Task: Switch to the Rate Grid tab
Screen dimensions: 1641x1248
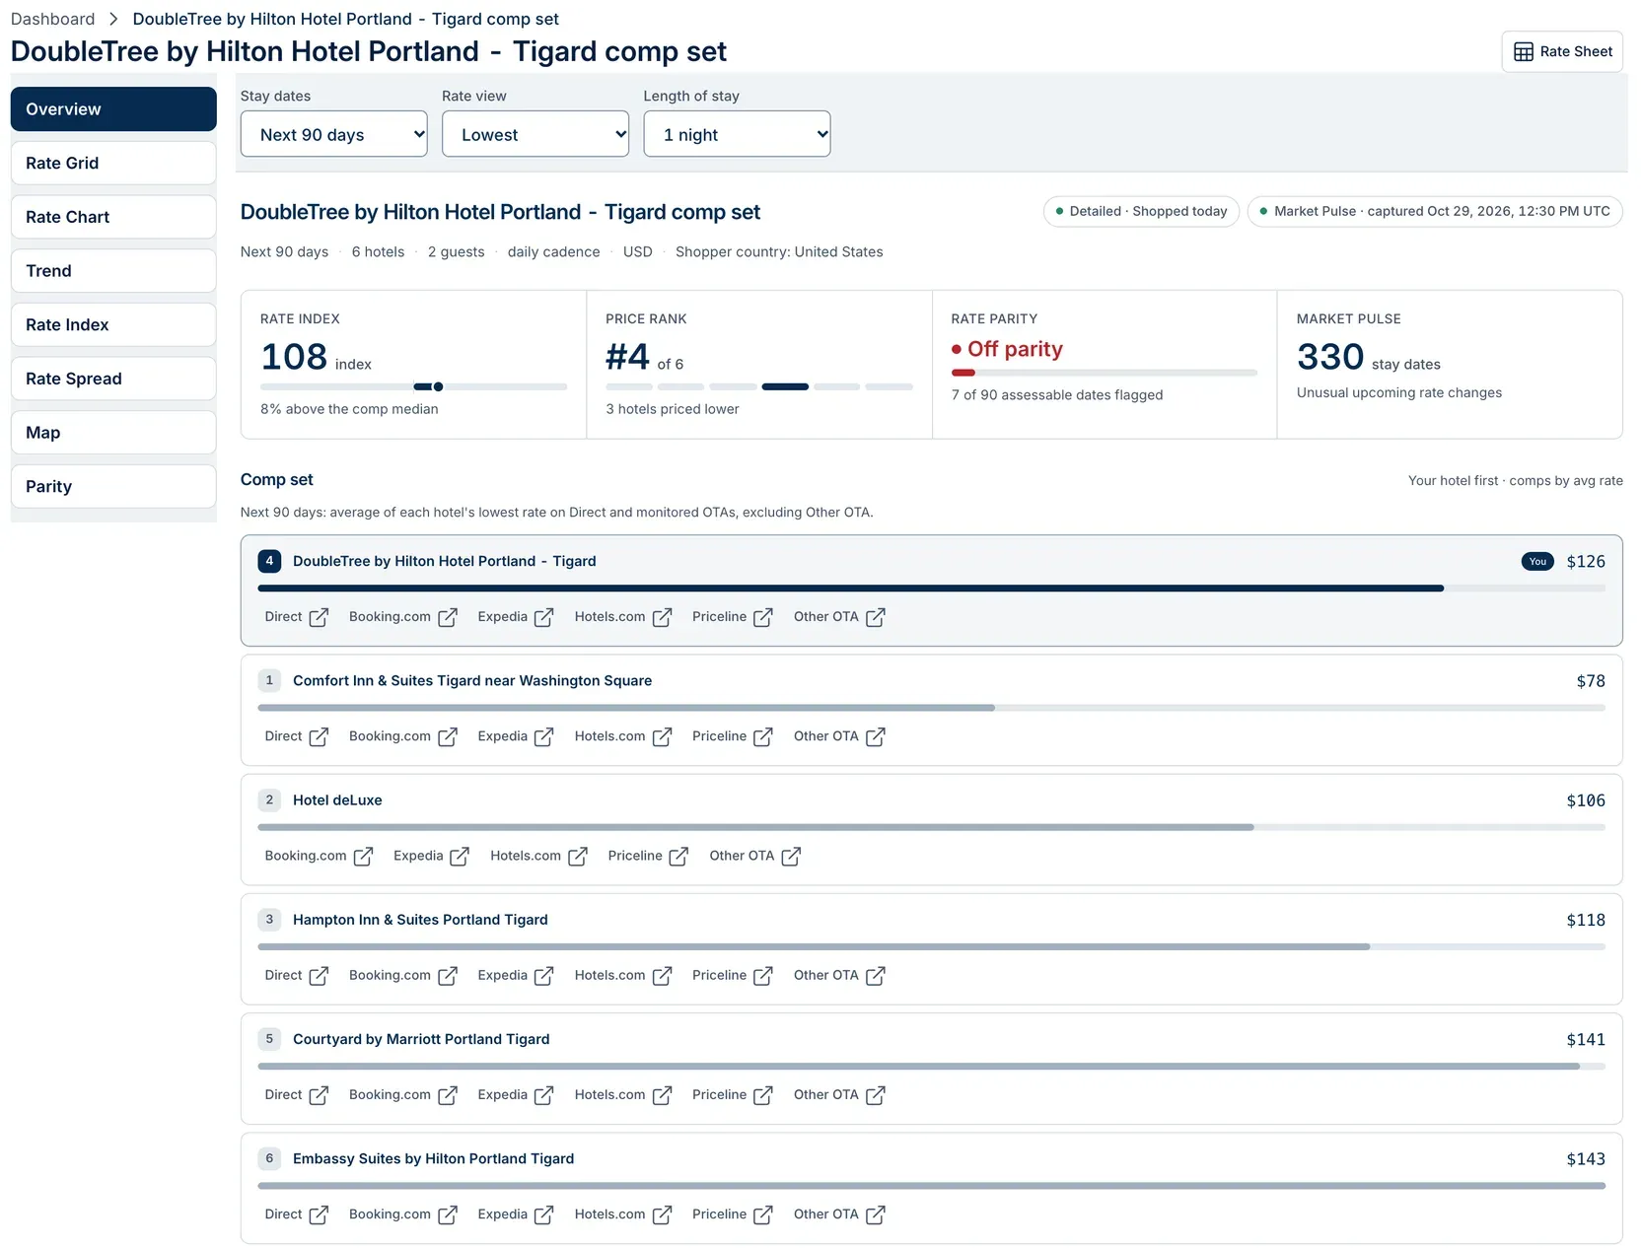Action: point(113,163)
